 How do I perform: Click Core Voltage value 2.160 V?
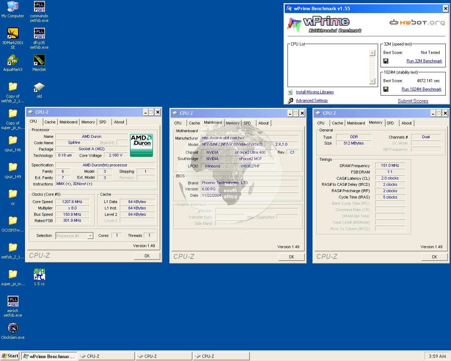point(116,155)
